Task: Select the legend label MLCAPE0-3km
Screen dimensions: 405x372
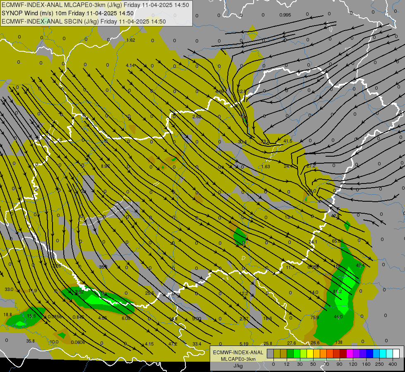Action: click(x=238, y=359)
